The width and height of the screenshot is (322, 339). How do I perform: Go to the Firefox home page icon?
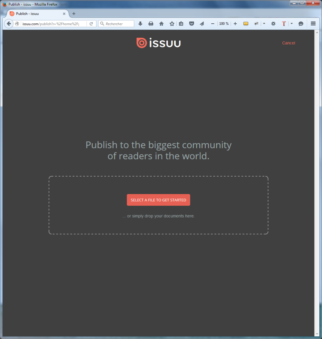(162, 24)
